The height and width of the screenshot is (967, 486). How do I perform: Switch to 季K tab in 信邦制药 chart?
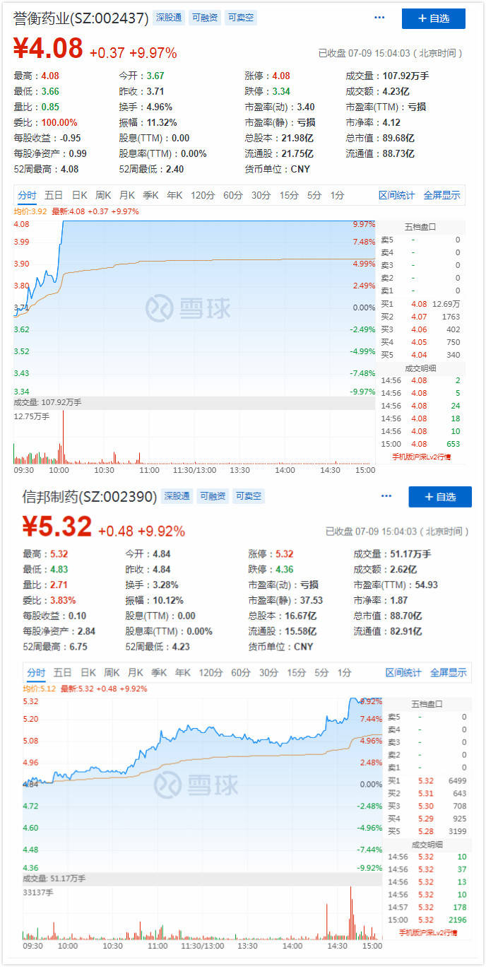click(159, 672)
